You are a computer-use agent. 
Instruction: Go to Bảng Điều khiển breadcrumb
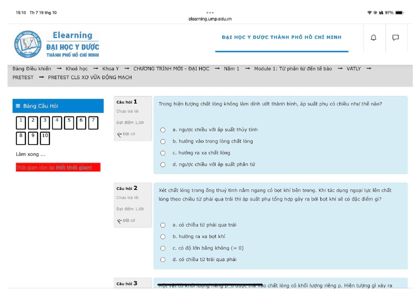pyautogui.click(x=32, y=69)
